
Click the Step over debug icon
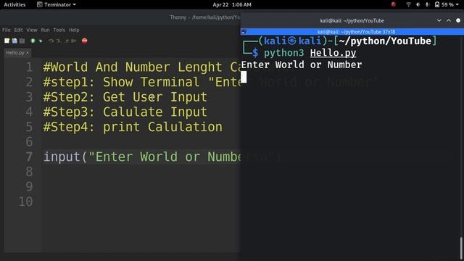(x=51, y=41)
